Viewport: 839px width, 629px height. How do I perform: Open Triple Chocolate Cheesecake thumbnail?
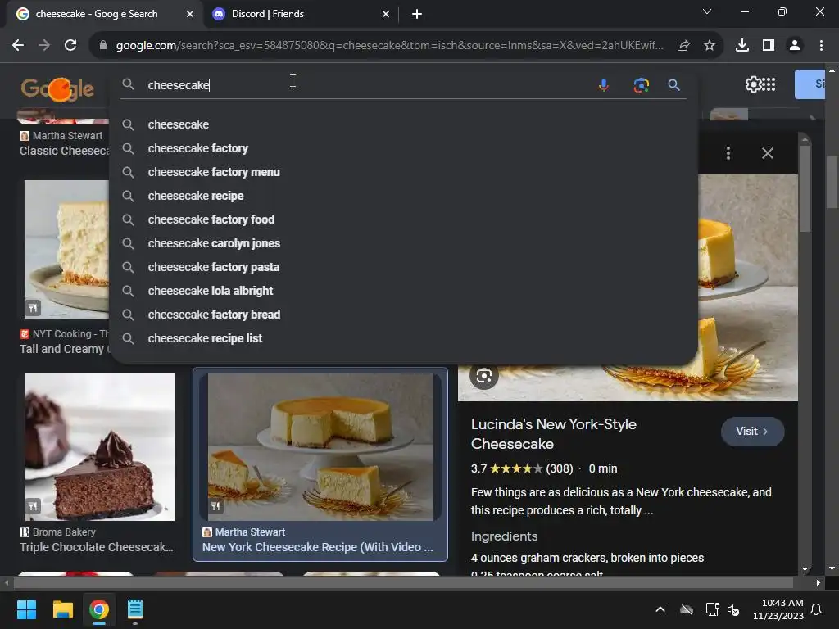(99, 447)
